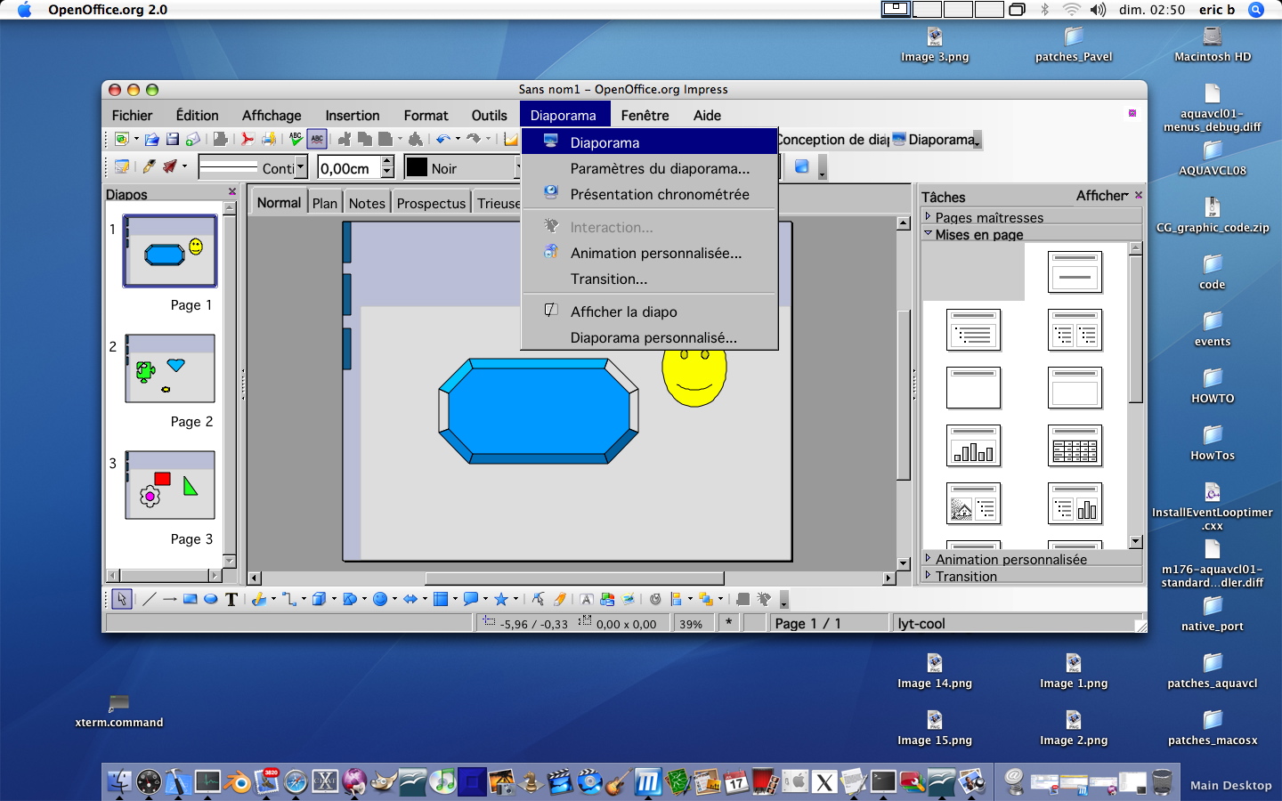1282x801 pixels.
Task: Open the arrow style dropdown
Action: click(184, 166)
